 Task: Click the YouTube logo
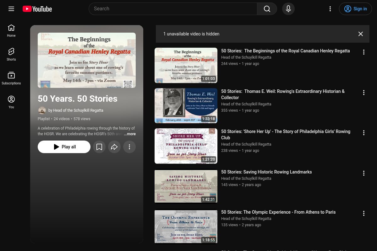tap(37, 9)
